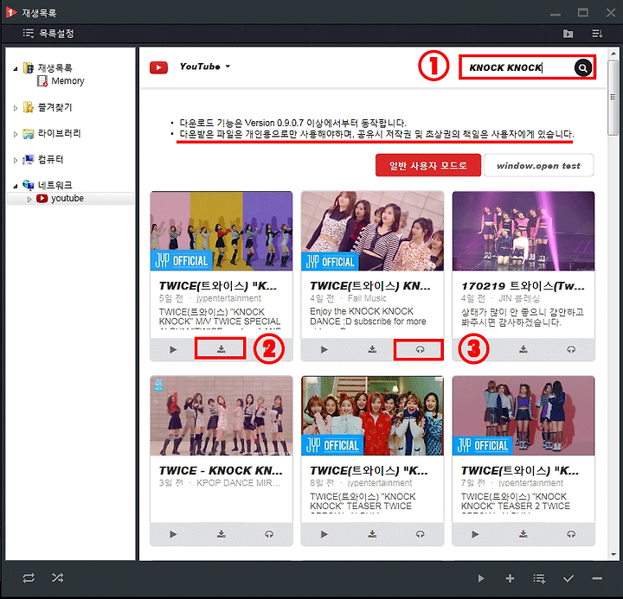Click the jypentertainment channel name under 5일 전
The width and height of the screenshot is (623, 599).
(x=228, y=298)
